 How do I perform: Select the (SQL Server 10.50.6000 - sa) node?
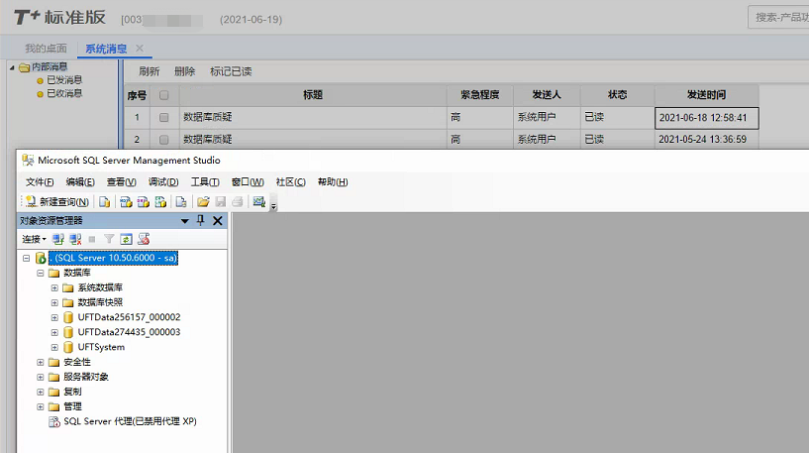114,258
